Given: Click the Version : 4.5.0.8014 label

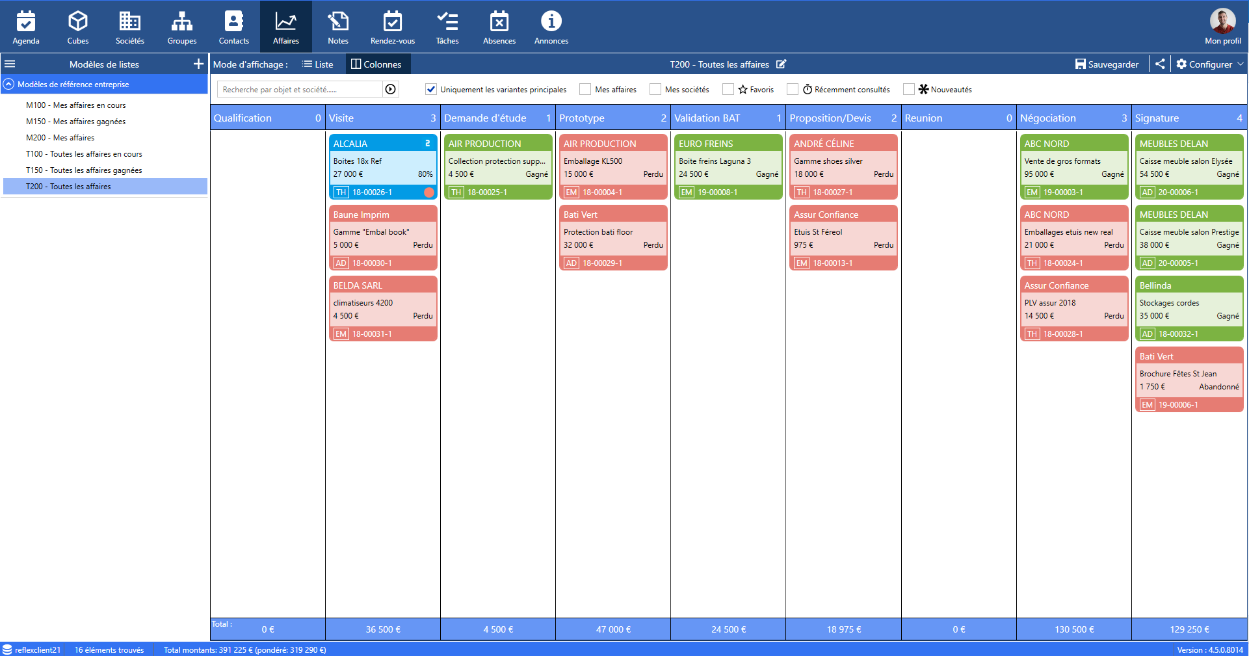Looking at the screenshot, I should [x=1209, y=649].
